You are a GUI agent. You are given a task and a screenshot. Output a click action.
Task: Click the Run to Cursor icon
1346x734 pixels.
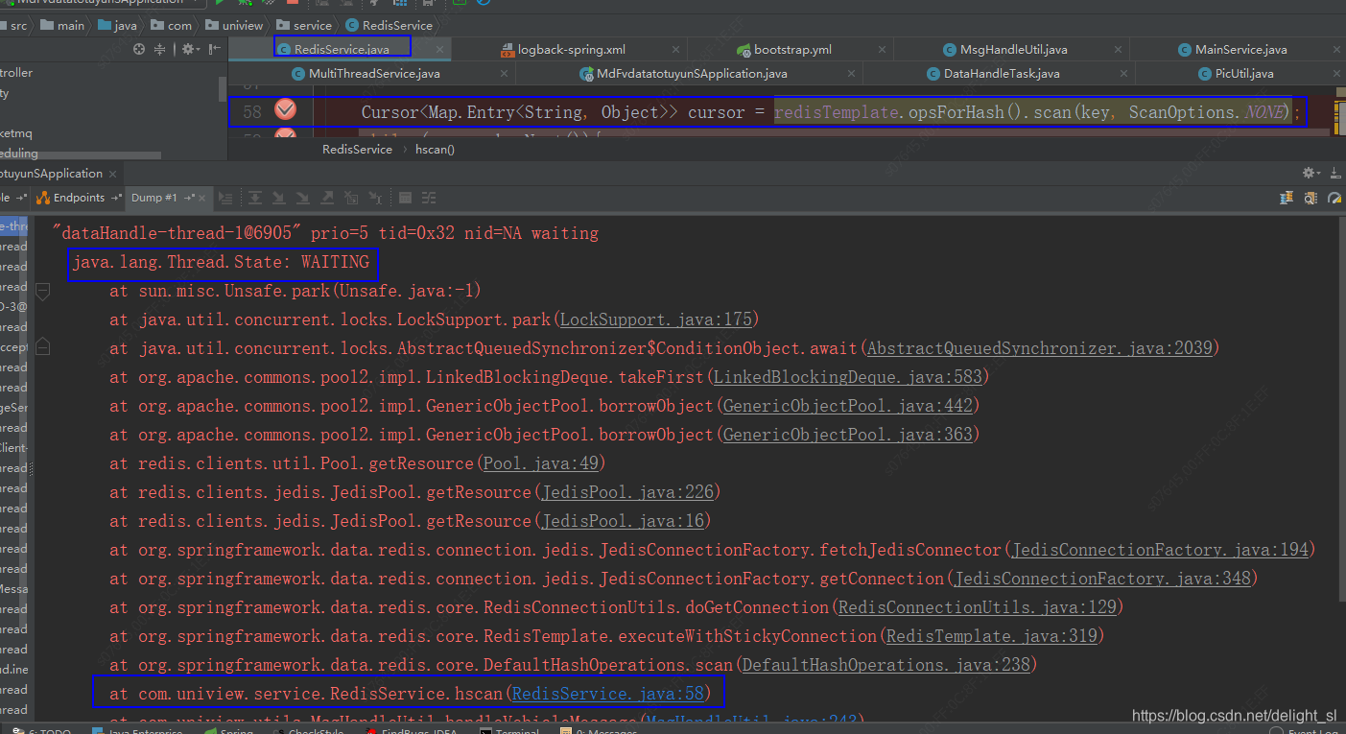pyautogui.click(x=375, y=198)
